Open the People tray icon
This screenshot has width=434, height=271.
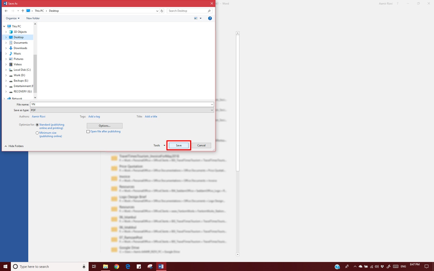(347, 267)
